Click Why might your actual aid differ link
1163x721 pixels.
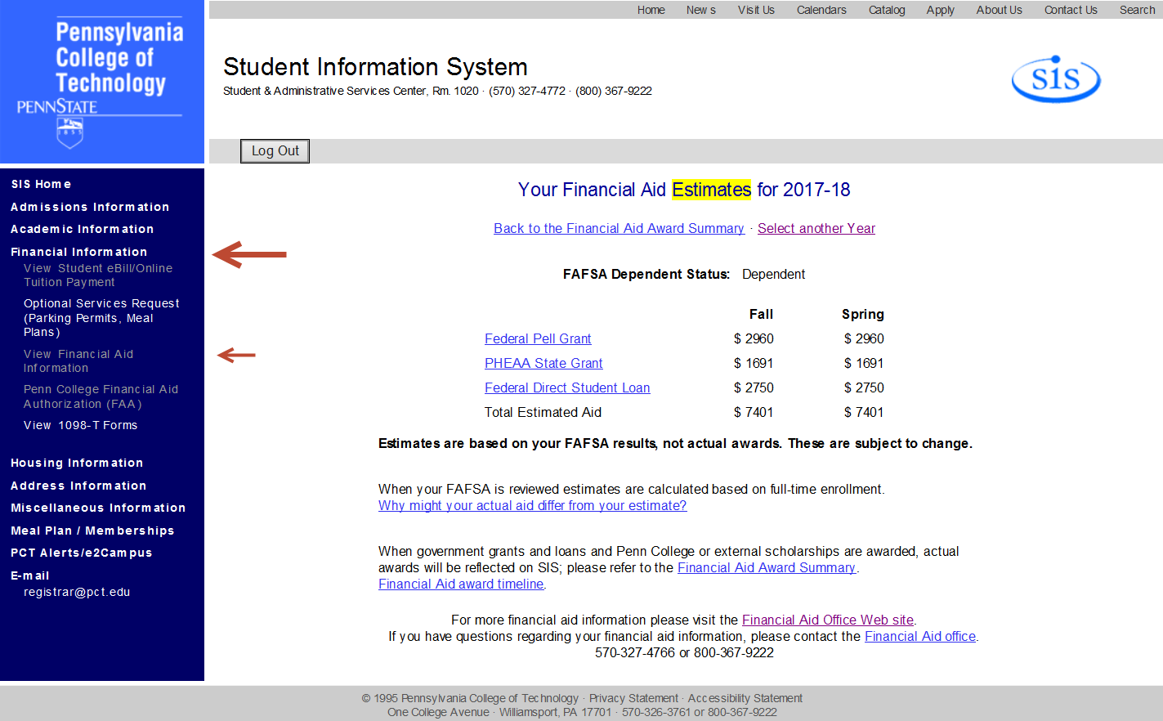click(x=532, y=505)
